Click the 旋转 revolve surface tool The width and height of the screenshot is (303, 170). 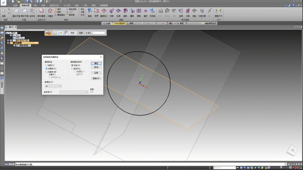click(125, 12)
